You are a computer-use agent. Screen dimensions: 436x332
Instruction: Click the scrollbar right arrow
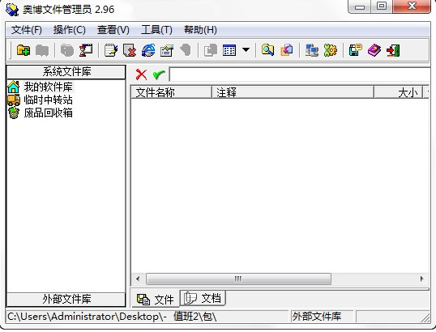(x=422, y=279)
